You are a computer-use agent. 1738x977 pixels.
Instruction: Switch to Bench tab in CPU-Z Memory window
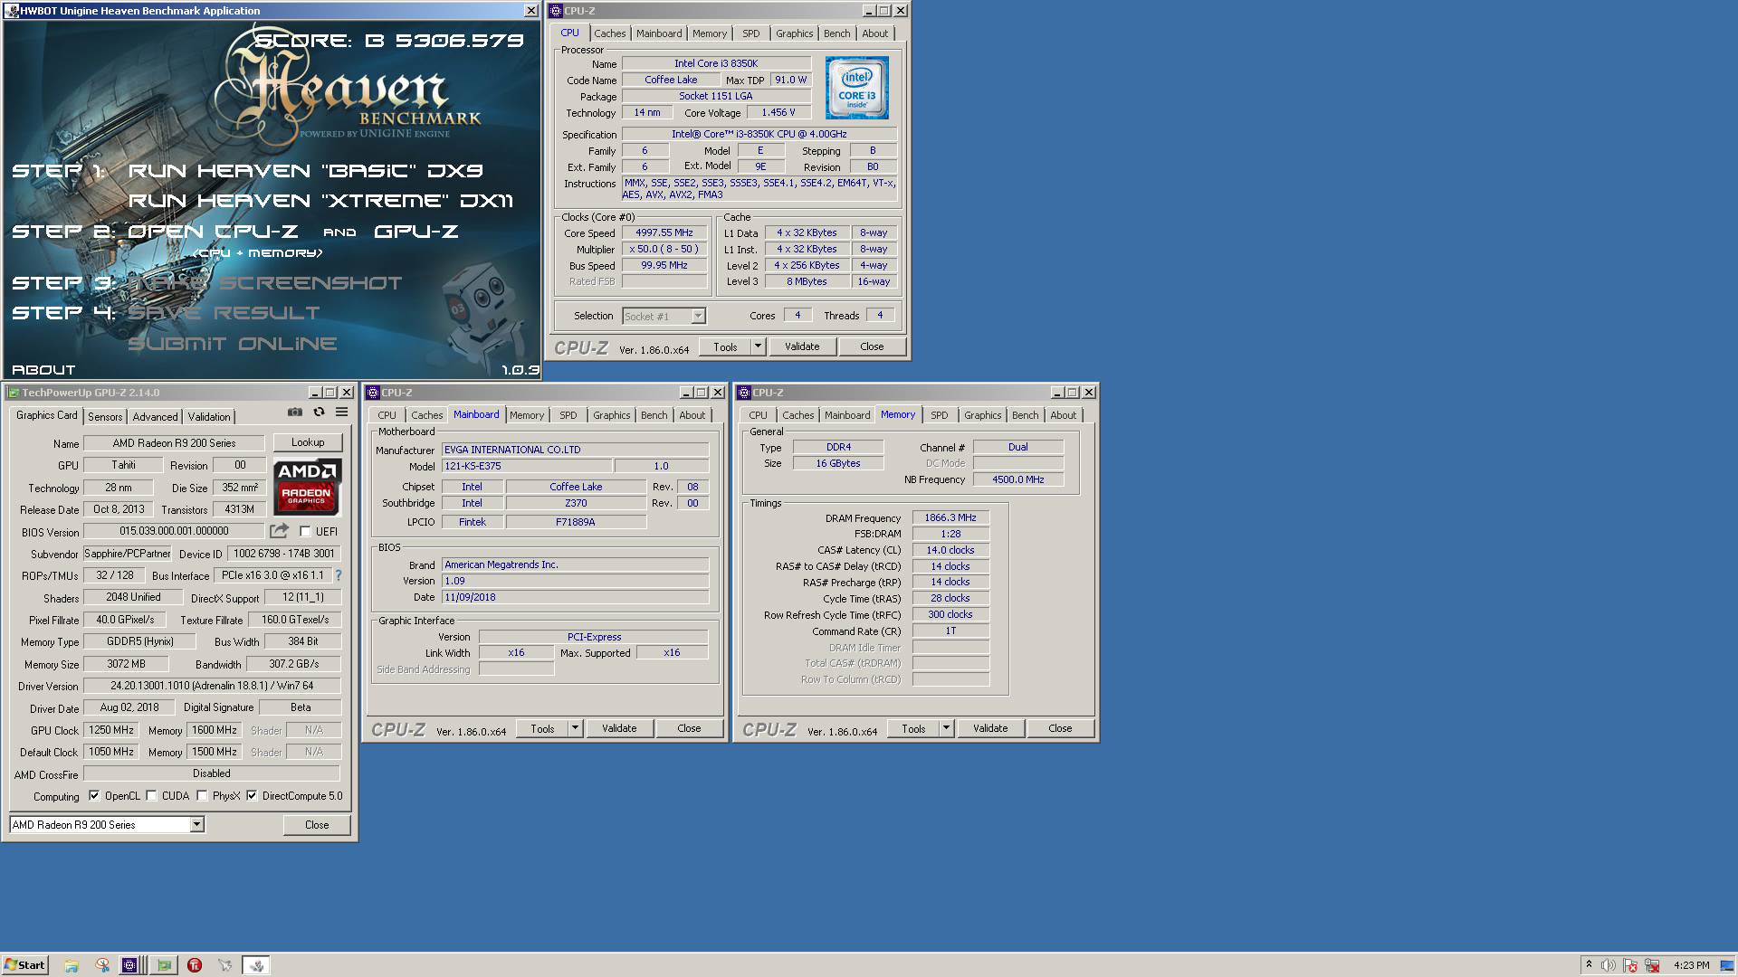pos(1026,415)
